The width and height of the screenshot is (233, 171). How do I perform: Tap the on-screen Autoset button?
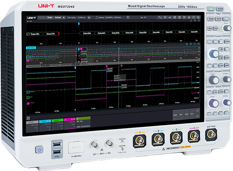coord(58,18)
